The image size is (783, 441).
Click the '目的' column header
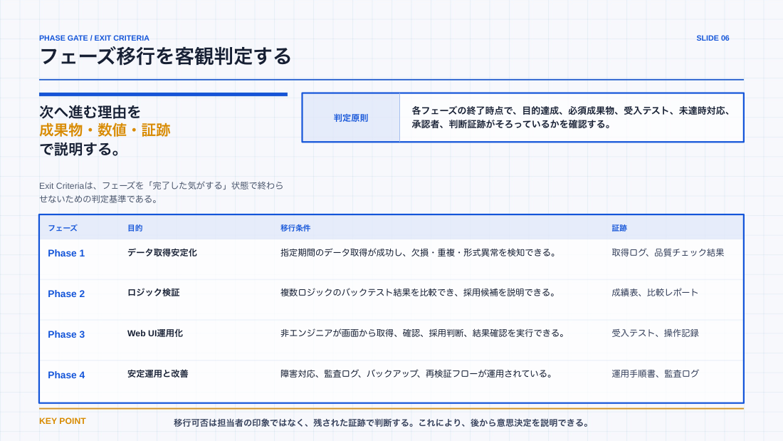(x=135, y=228)
